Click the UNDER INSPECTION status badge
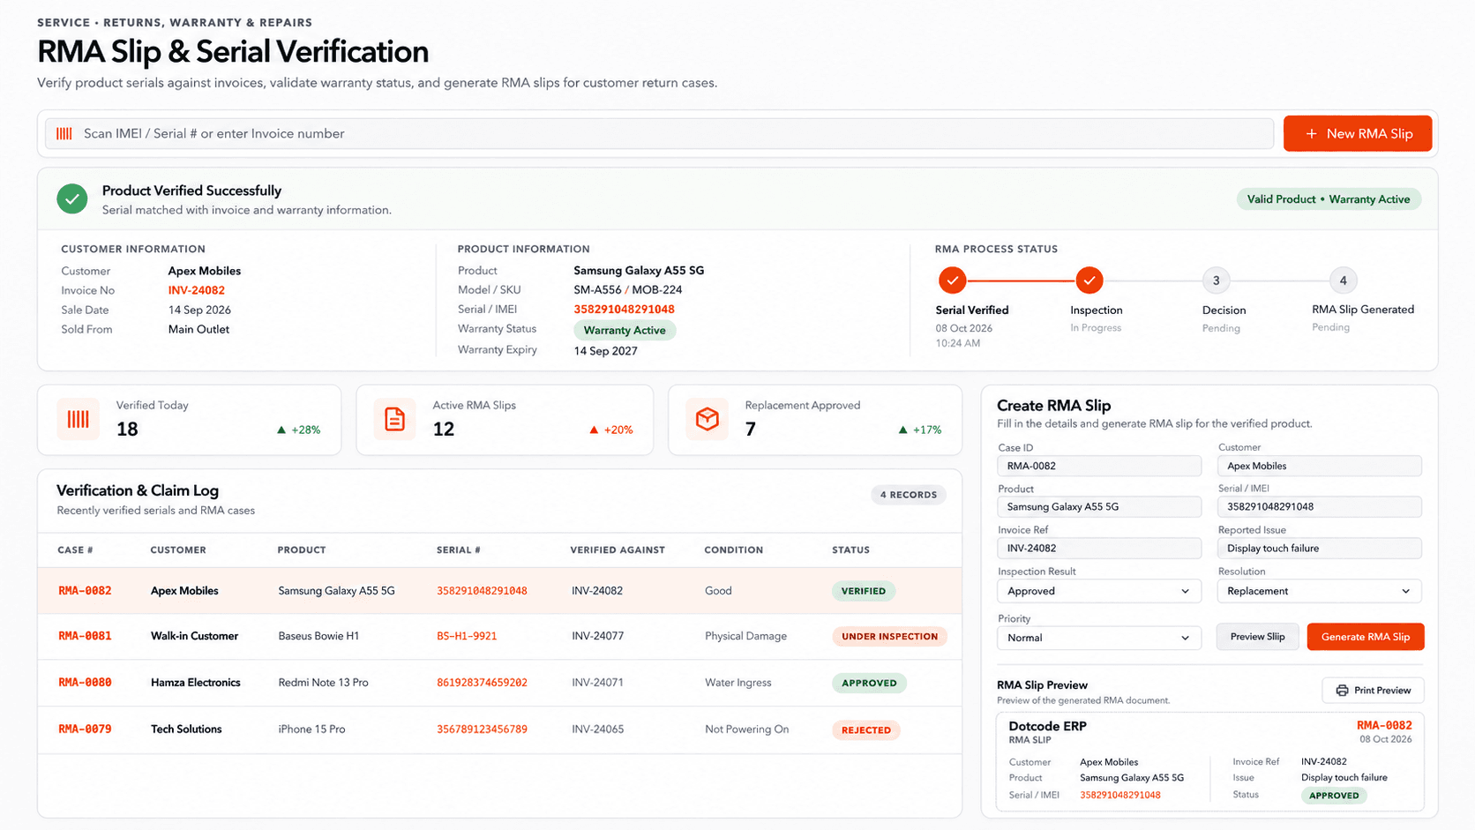 click(889, 636)
